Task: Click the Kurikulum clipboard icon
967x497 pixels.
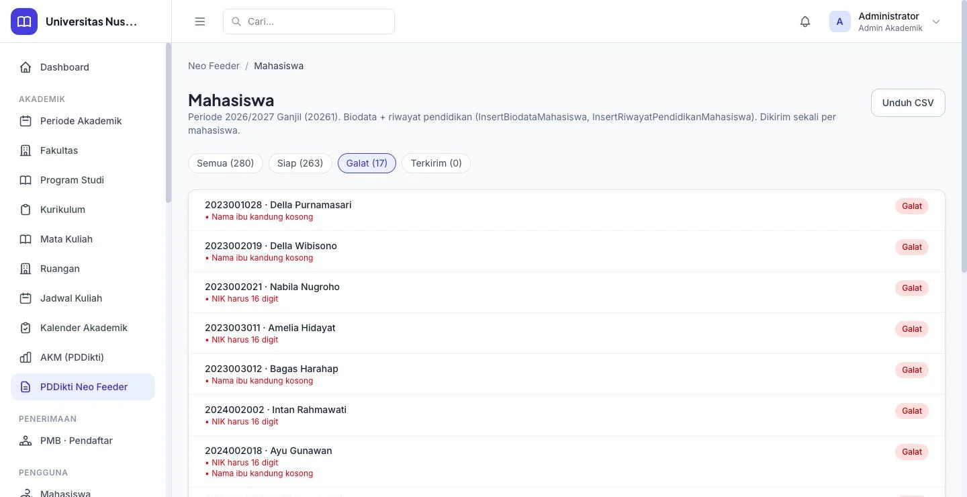Action: [x=26, y=210]
